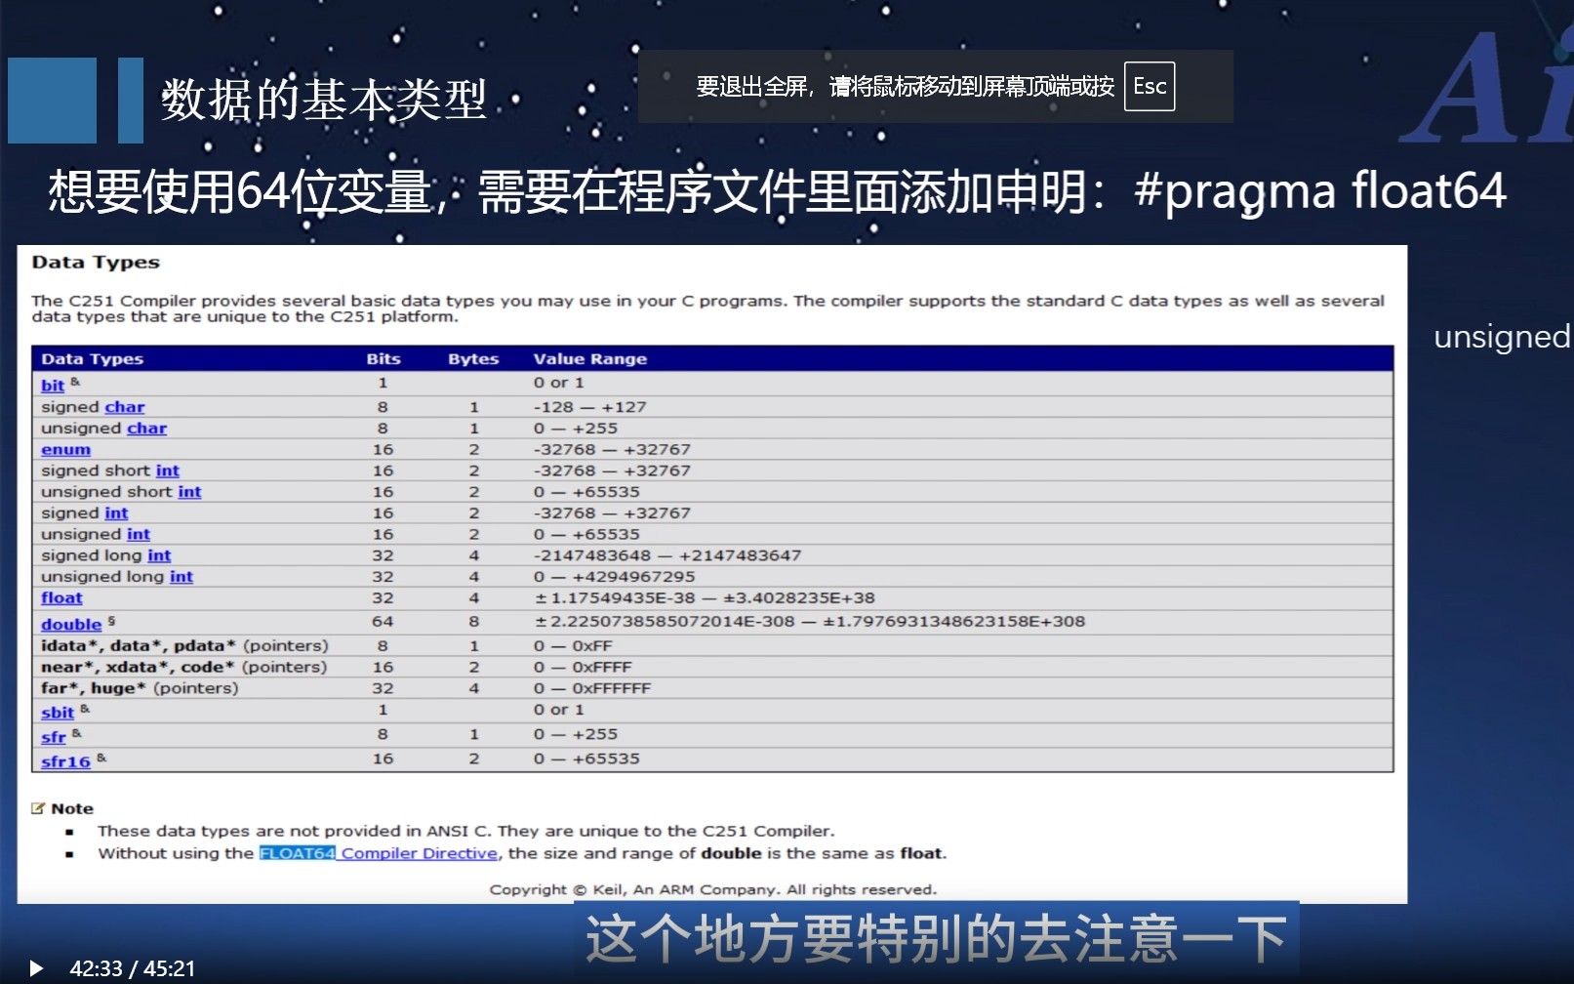Image resolution: width=1574 pixels, height=984 pixels.
Task: Click the Chinese subtitle caption text
Action: (x=935, y=938)
